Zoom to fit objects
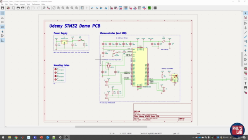This screenshot has height=140, width=248. [x=72, y=8]
